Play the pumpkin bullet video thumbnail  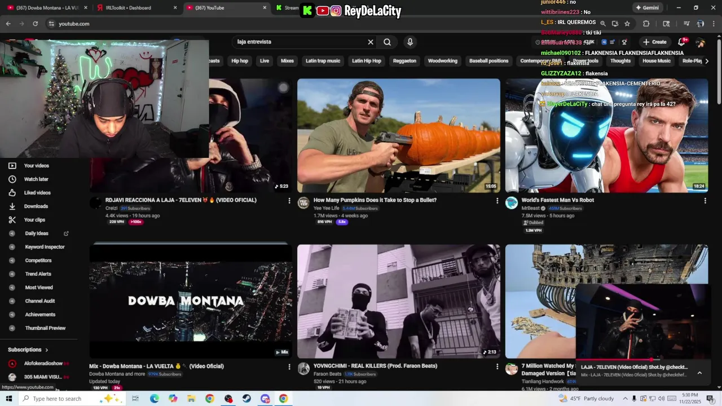tap(399, 135)
